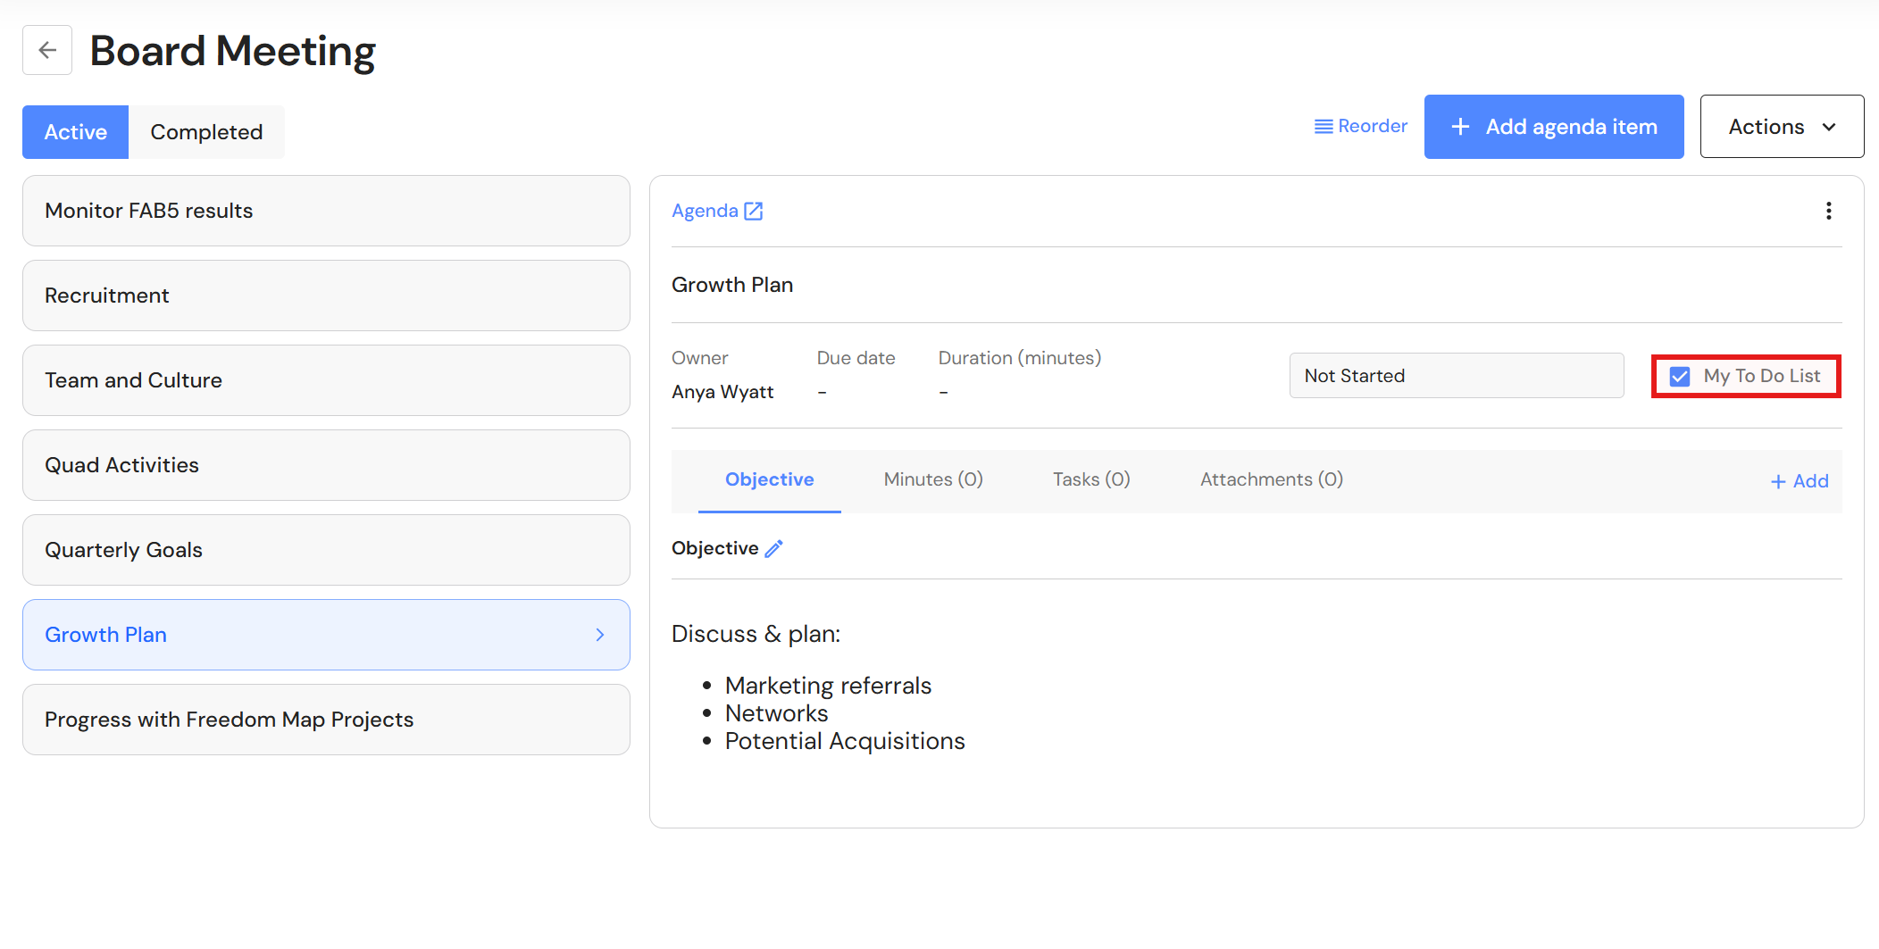The height and width of the screenshot is (949, 1879).
Task: Click the plus icon on Add agenda item
Action: [x=1460, y=127]
